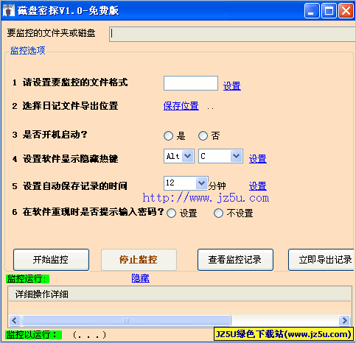Image resolution: width=356 pixels, height=343 pixels.
Task: Click the right scroll arrow of the list
Action: pos(344,320)
